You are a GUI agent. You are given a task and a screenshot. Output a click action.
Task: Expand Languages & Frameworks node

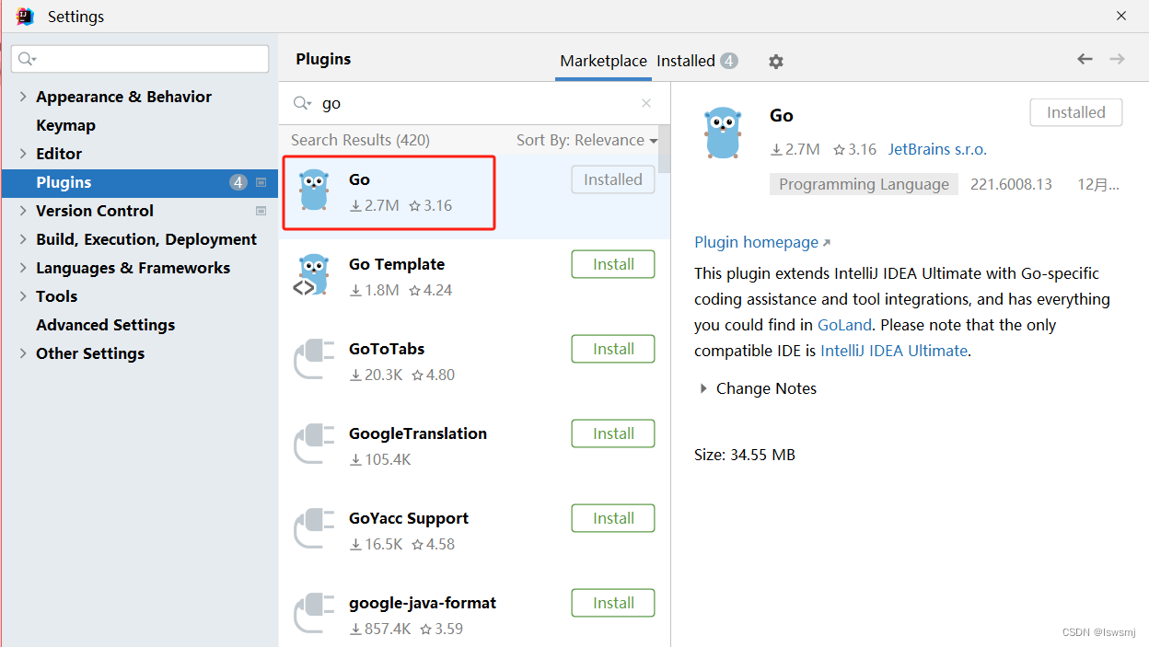pyautogui.click(x=23, y=268)
